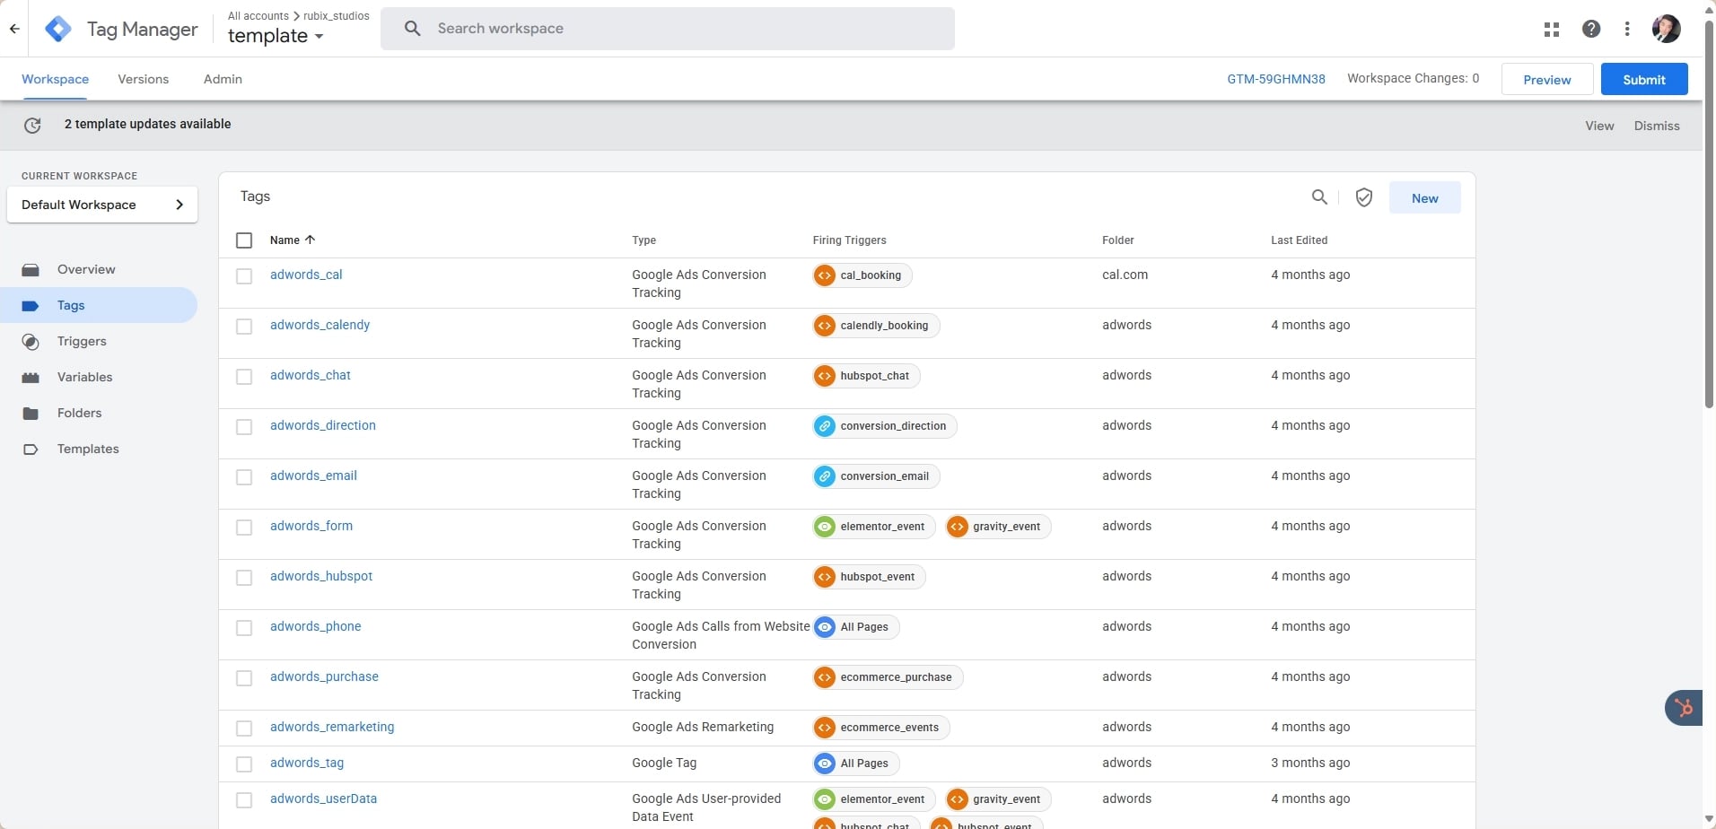1716x829 pixels.
Task: Open the Admin tab
Action: click(223, 79)
